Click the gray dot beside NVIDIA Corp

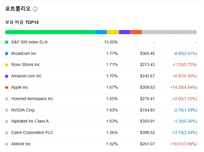(x=7, y=110)
